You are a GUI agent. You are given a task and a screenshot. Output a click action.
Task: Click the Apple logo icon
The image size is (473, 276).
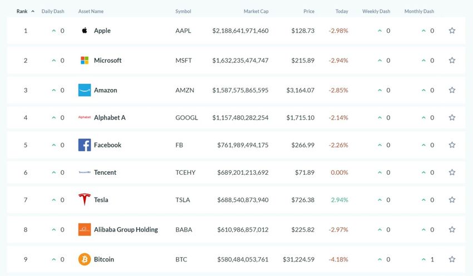point(85,31)
